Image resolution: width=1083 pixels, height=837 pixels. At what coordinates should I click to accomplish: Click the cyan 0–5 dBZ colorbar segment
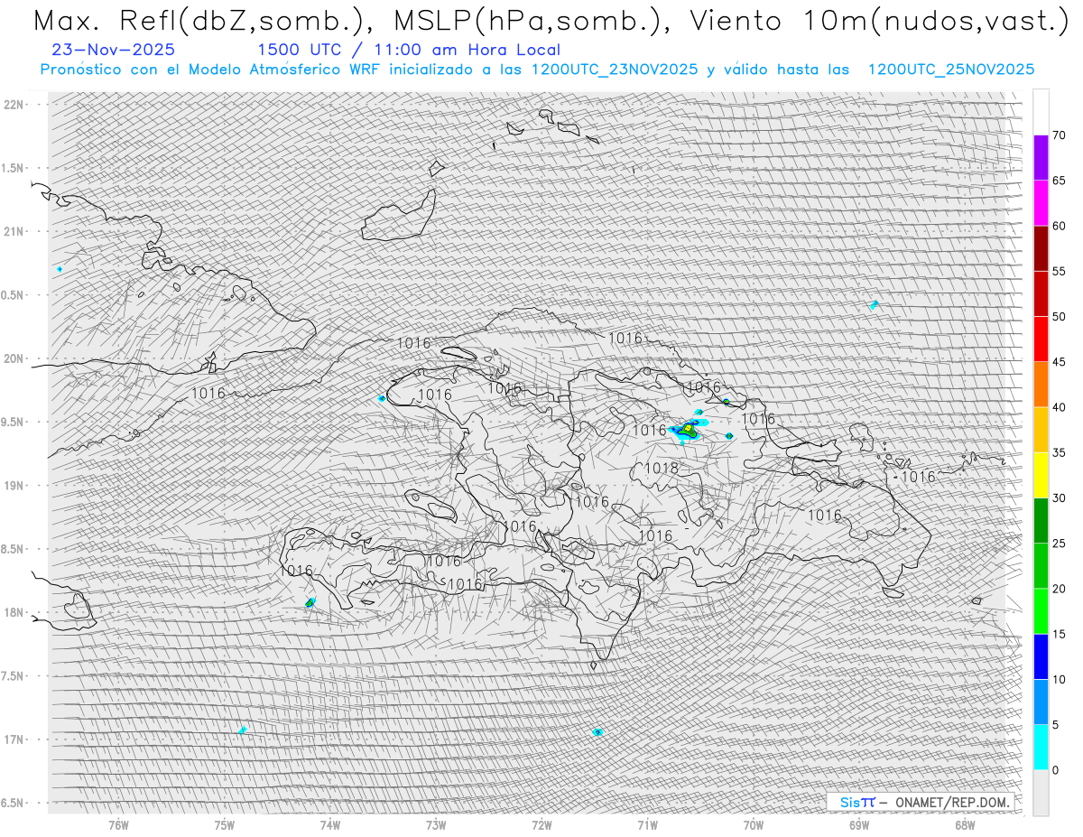(1041, 748)
